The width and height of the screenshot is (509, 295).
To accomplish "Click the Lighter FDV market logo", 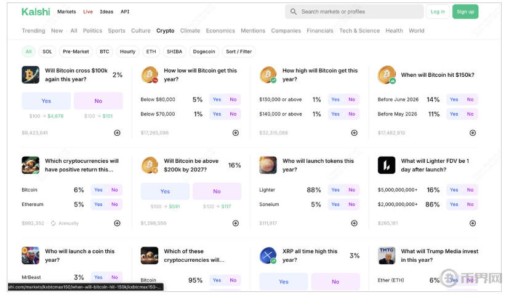I will pos(387,165).
